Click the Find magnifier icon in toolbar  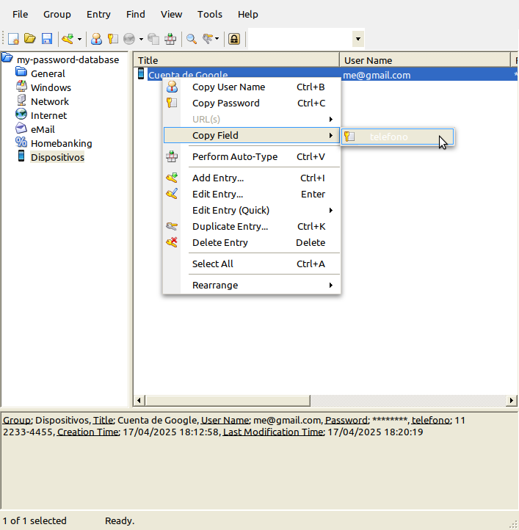click(x=191, y=39)
